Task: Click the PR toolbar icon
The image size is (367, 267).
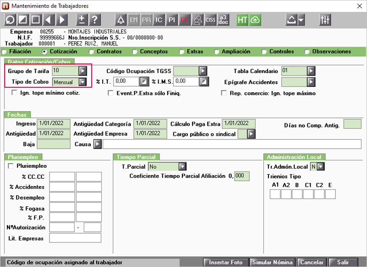Action: pyautogui.click(x=147, y=20)
